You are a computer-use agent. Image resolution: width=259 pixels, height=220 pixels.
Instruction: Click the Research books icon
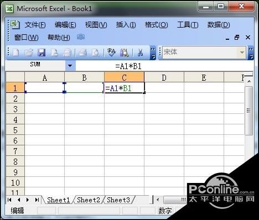coord(125,53)
